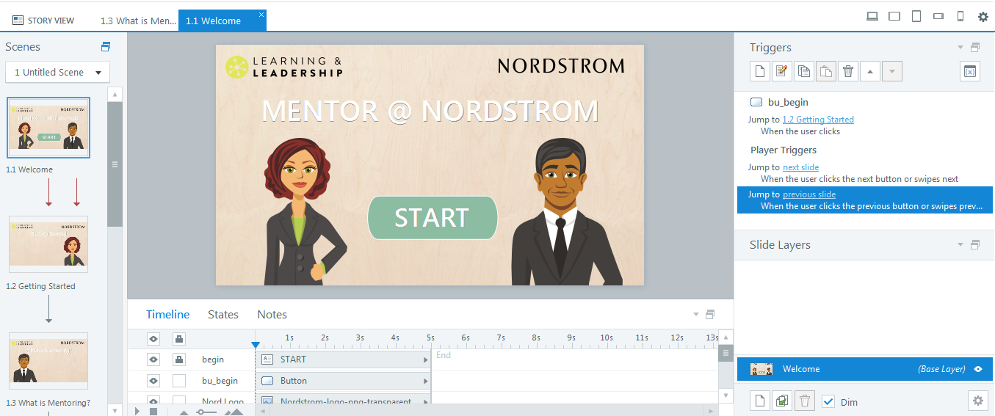Viewport: 995px width, 416px height.
Task: Select the Welcome base layer row
Action: (865, 369)
